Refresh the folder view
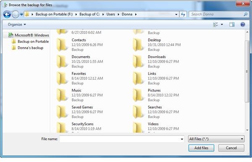 183,14
